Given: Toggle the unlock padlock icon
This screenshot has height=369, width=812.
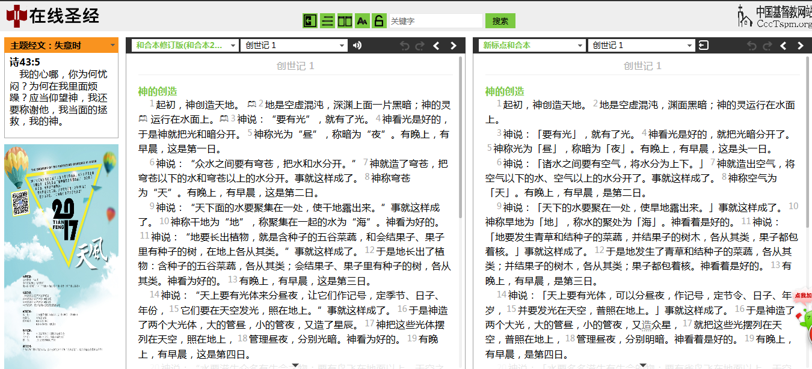Looking at the screenshot, I should (x=378, y=21).
